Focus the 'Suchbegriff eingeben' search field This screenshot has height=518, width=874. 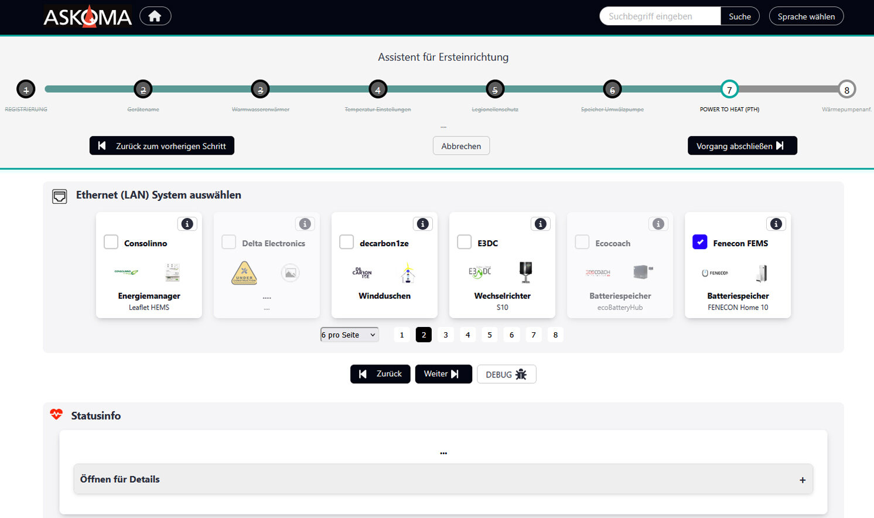(660, 16)
